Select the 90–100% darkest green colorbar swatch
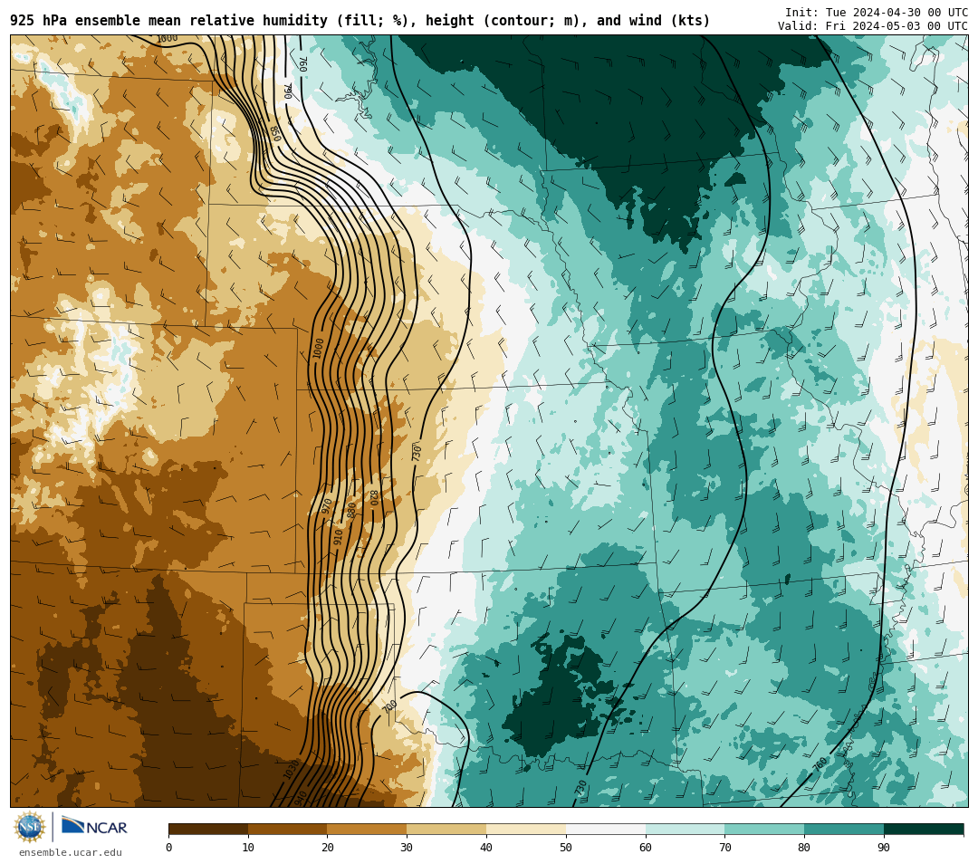Image resolution: width=978 pixels, height=864 pixels. tap(924, 829)
